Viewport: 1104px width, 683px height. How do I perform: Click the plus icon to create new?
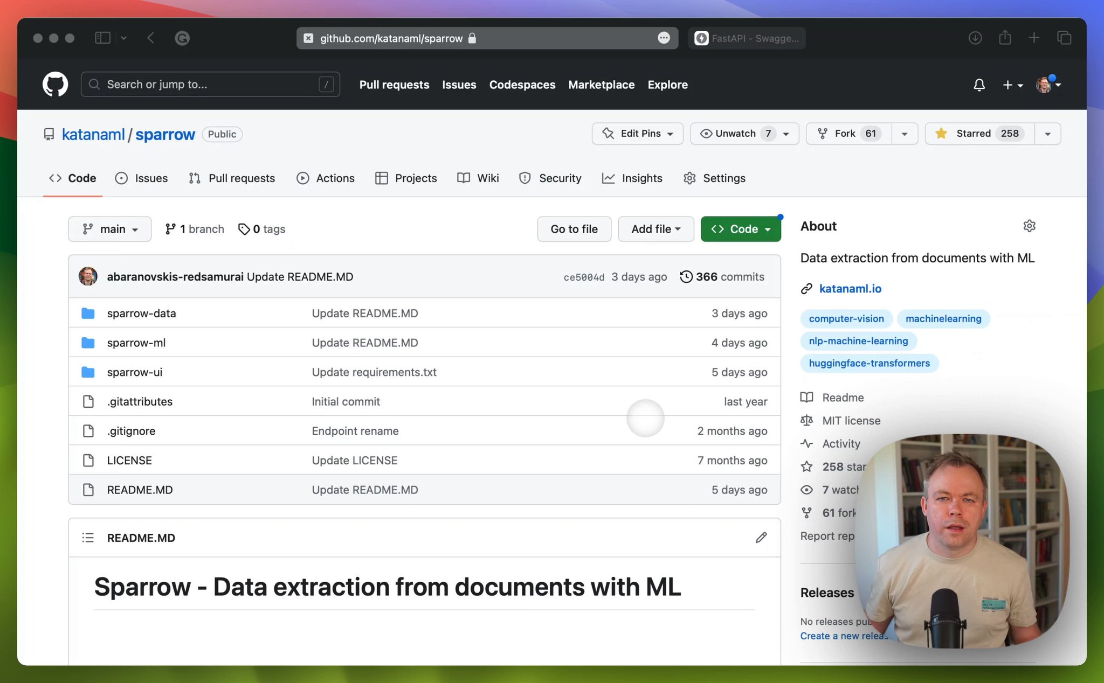pyautogui.click(x=1007, y=85)
